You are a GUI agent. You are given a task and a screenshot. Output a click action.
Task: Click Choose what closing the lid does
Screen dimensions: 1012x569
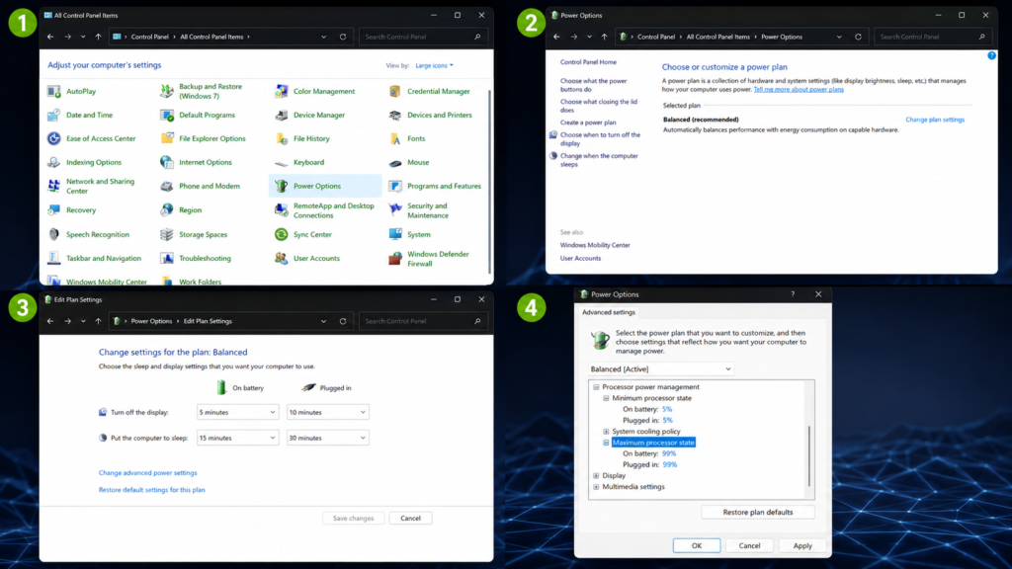click(598, 106)
